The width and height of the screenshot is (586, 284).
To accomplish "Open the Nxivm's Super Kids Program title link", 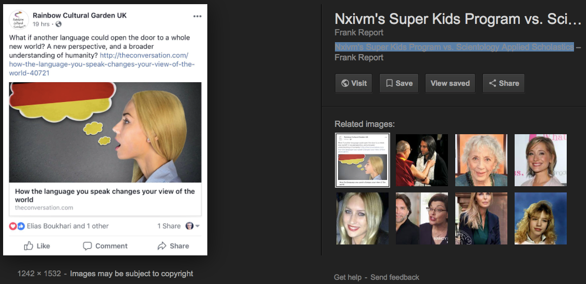I will (458, 19).
